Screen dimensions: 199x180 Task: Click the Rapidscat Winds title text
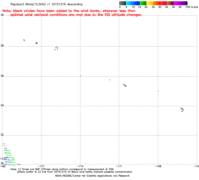(x=46, y=4)
